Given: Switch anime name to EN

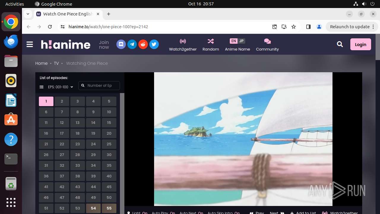Looking at the screenshot, I should pyautogui.click(x=234, y=41).
